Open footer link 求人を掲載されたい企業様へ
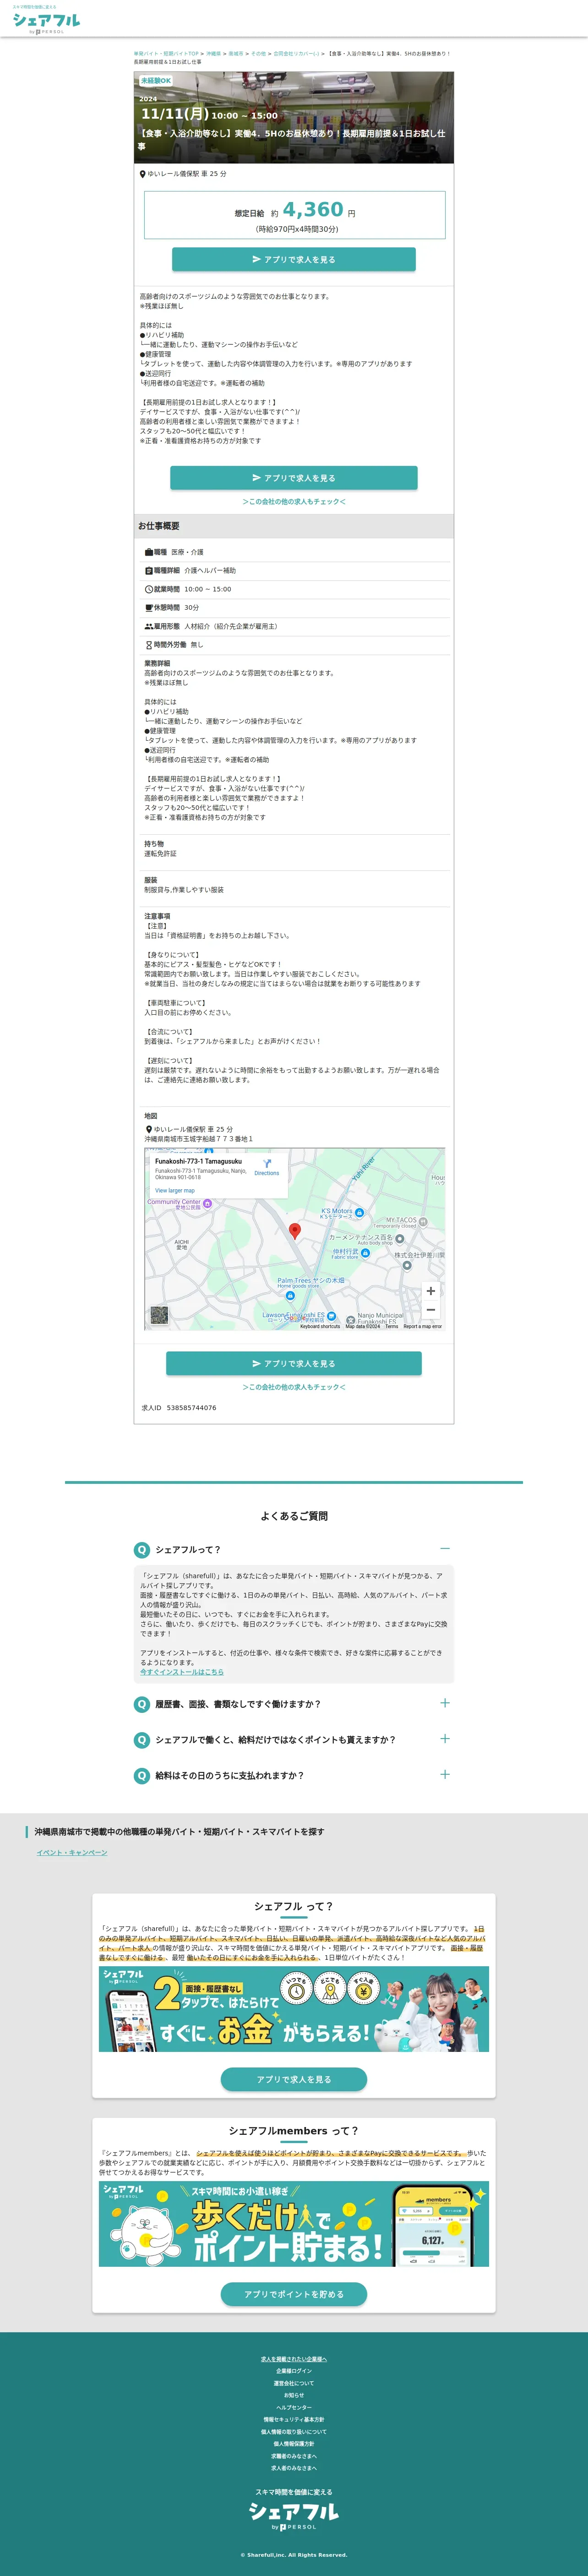The height and width of the screenshot is (2576, 588). [x=294, y=2359]
